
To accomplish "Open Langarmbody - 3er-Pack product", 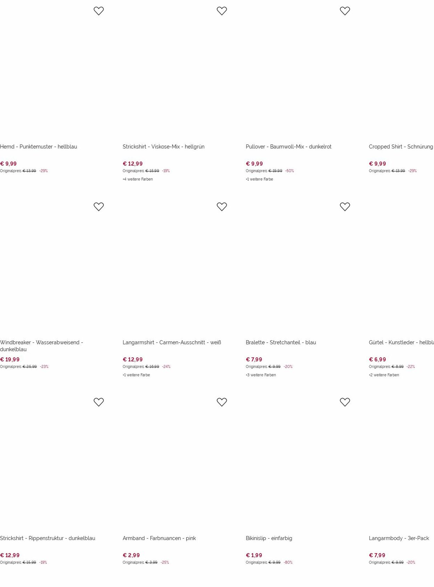I will pos(399,538).
